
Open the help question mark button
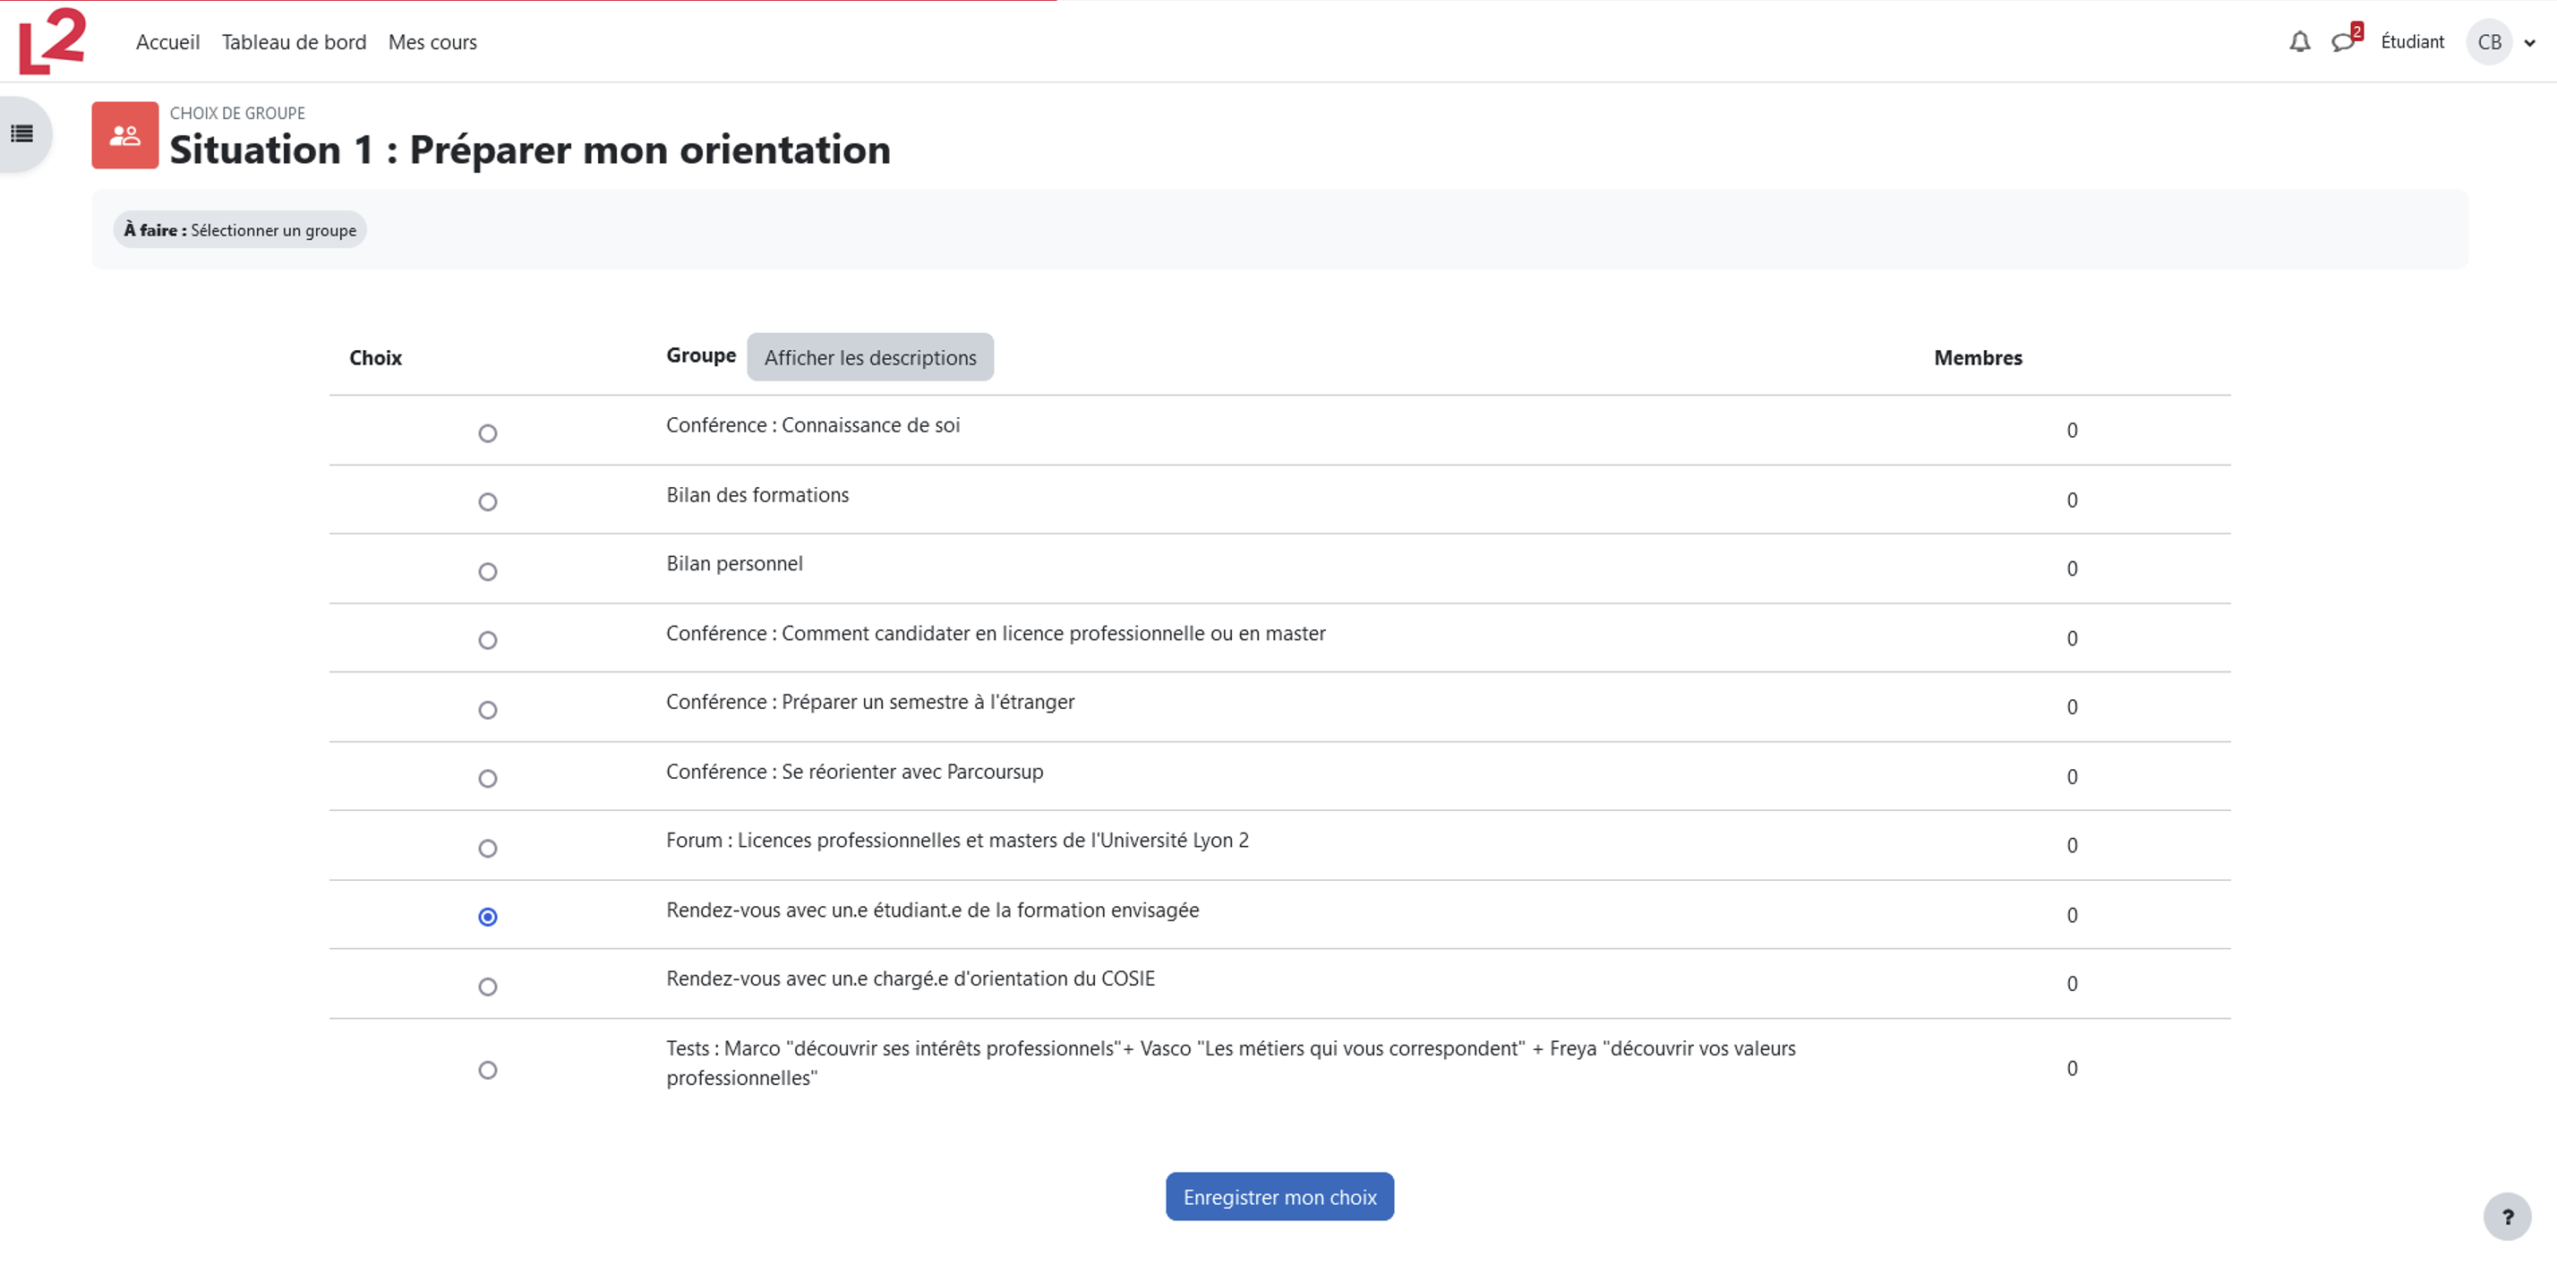click(x=2506, y=1217)
